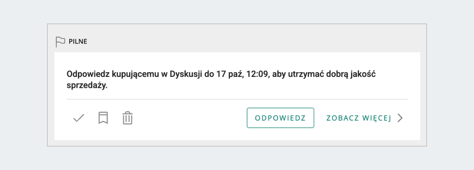Viewport: 474px width, 170px height.
Task: Save notification via the bookmark ribbon icon
Action: tap(103, 118)
